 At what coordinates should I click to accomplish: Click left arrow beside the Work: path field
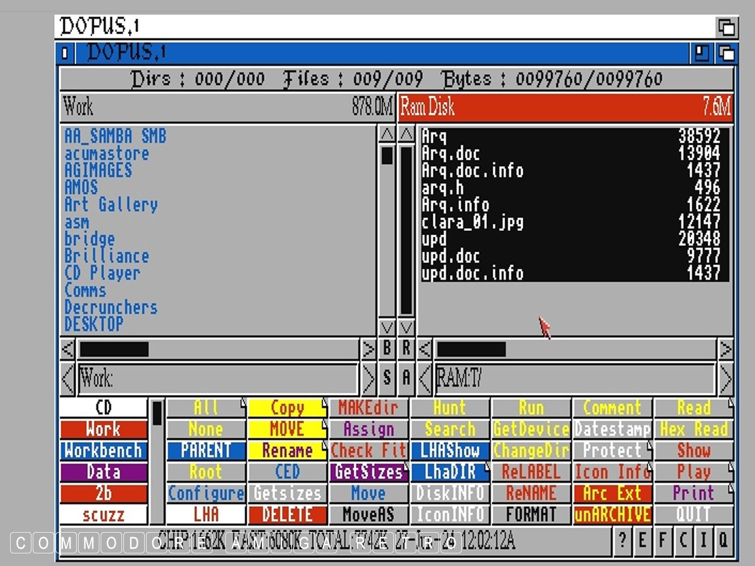pos(68,379)
